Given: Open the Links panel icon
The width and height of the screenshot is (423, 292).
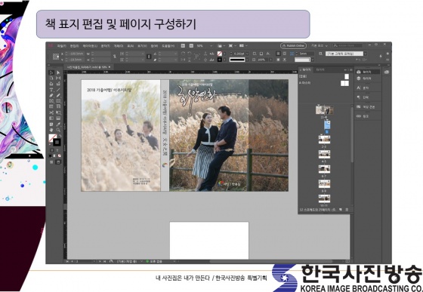Looking at the screenshot, I should 359,116.
